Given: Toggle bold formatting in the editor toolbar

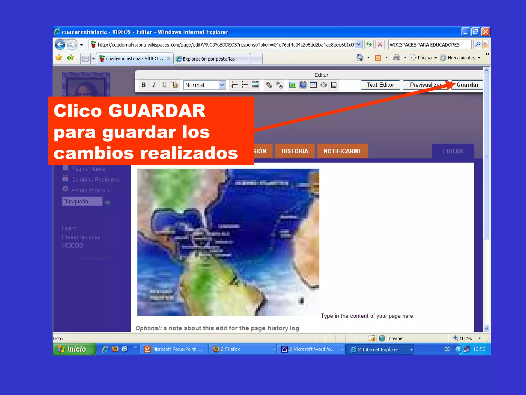Looking at the screenshot, I should click(144, 85).
